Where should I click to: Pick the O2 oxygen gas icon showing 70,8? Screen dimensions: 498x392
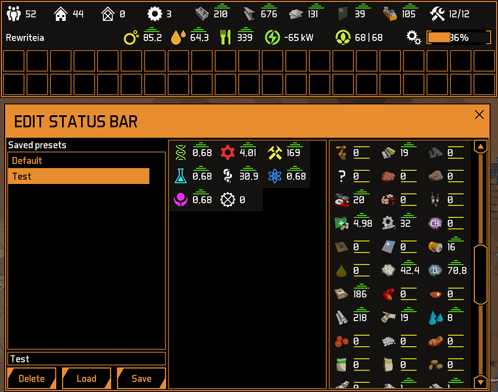tap(435, 270)
